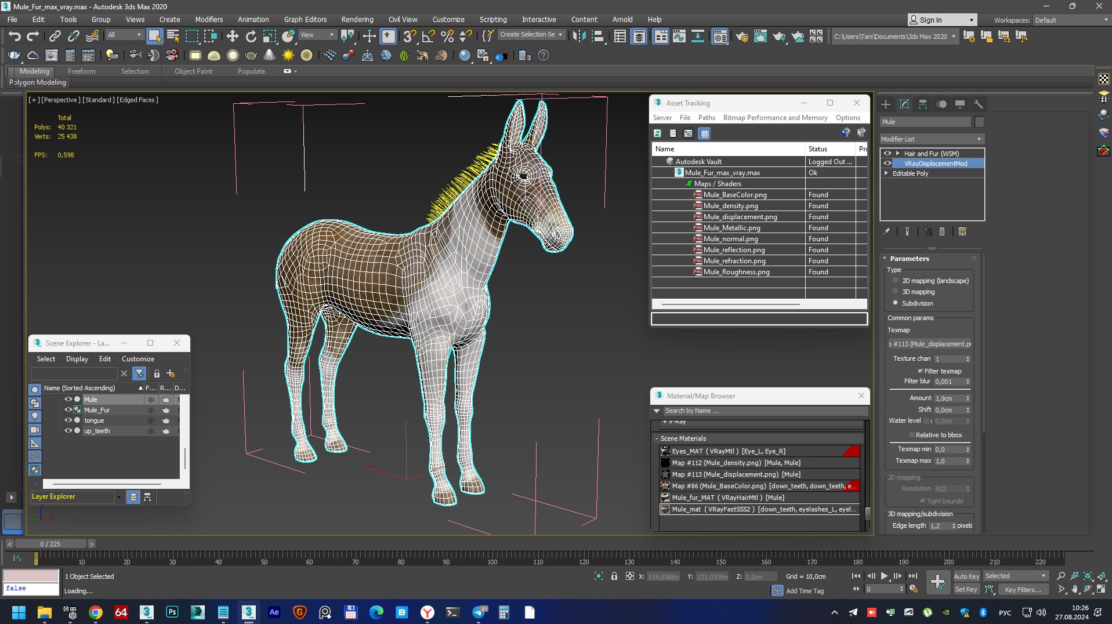Click the time slider 0 / 225 handle
The width and height of the screenshot is (1112, 624).
click(50, 544)
